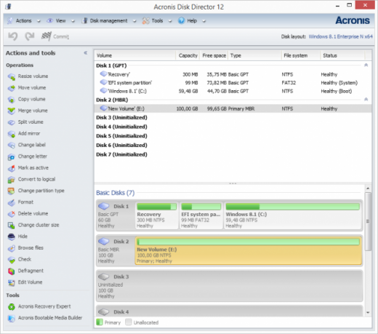Launch Acronis Recovery Expert icon

click(x=12, y=306)
